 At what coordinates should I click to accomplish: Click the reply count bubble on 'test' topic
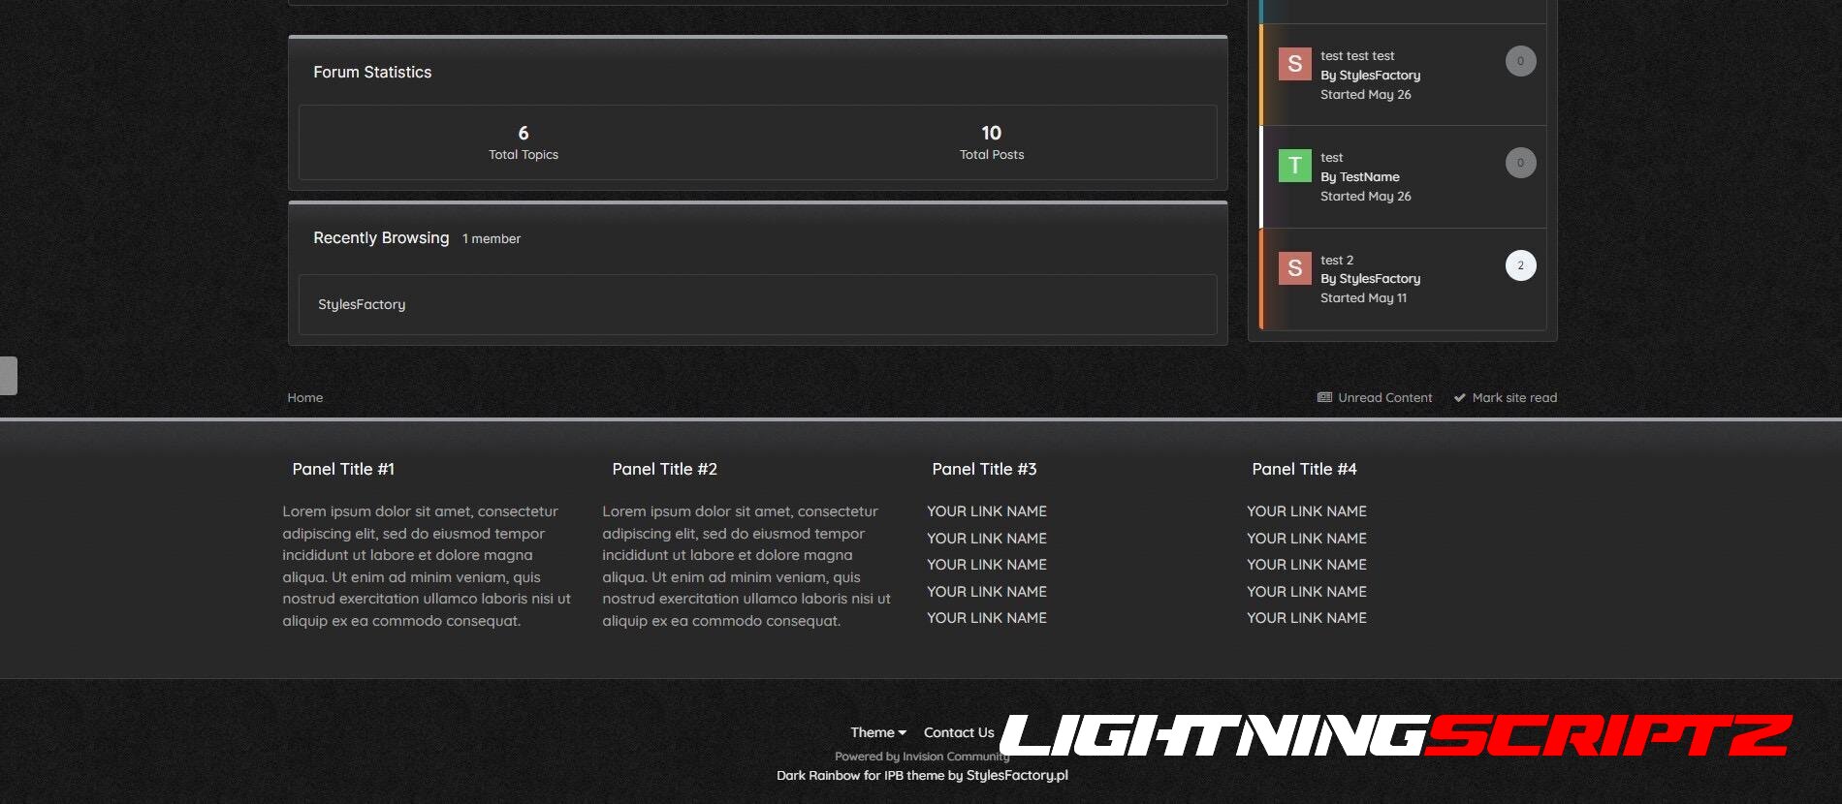(1520, 163)
